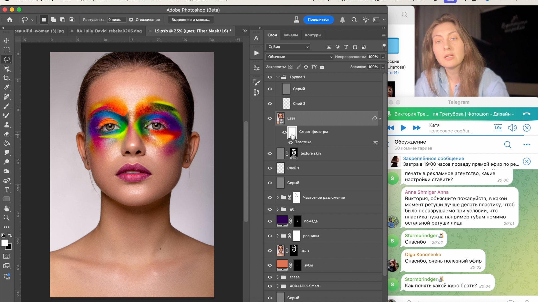Switch to beautiful-woman (3).jpg document tab
The width and height of the screenshot is (538, 302).
click(x=39, y=31)
